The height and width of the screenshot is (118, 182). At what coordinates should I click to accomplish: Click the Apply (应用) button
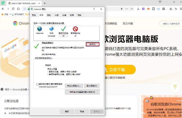(x=97, y=112)
